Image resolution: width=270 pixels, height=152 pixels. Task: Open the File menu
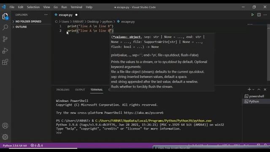click(12, 7)
